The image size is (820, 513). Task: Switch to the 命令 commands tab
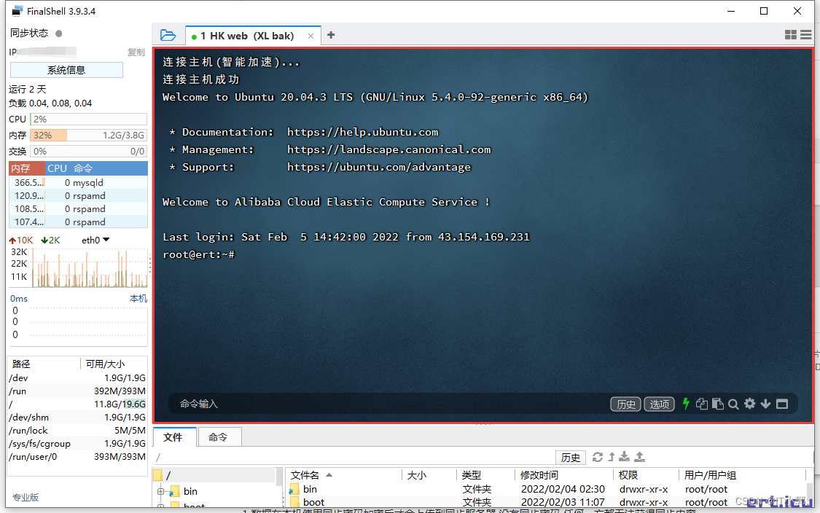pyautogui.click(x=218, y=437)
